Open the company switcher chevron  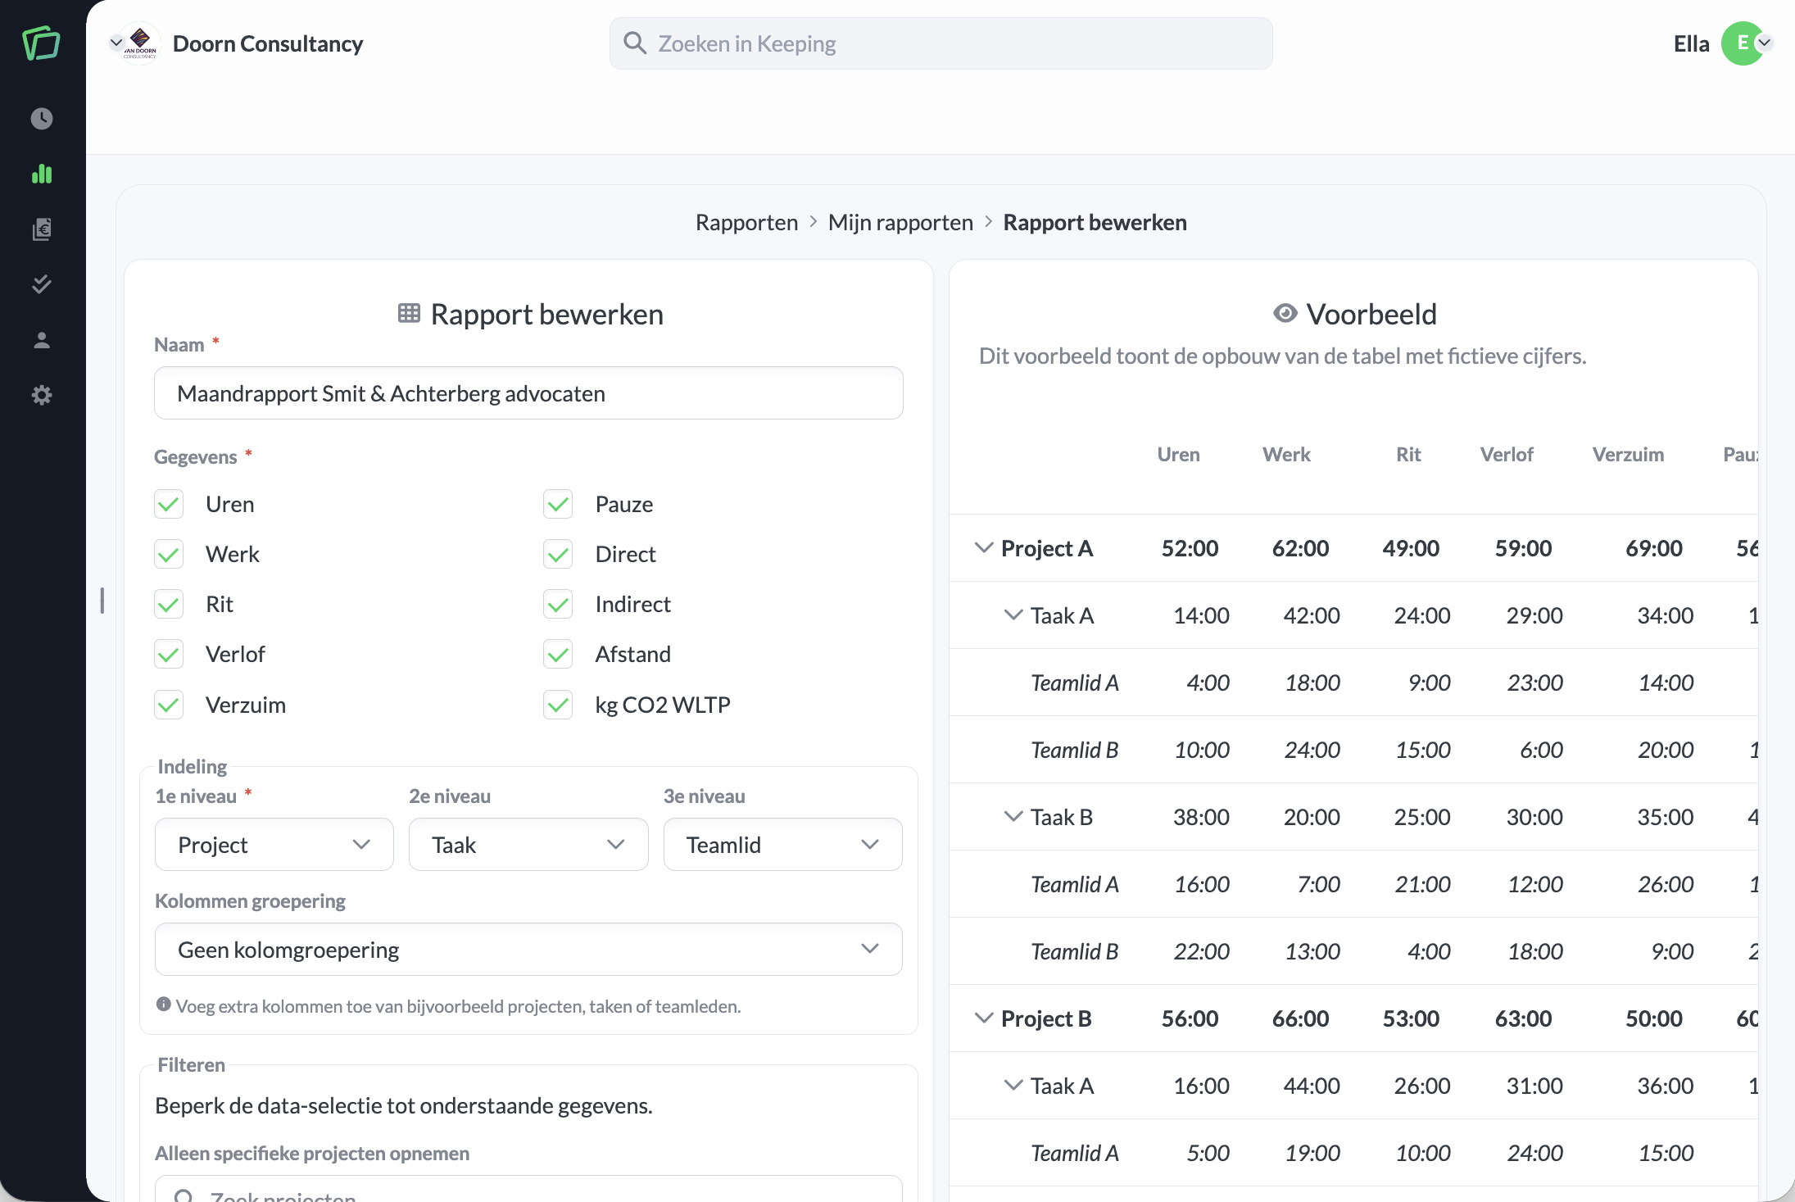pyautogui.click(x=116, y=43)
